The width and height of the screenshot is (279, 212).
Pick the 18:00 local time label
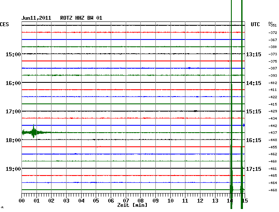pos(13,140)
